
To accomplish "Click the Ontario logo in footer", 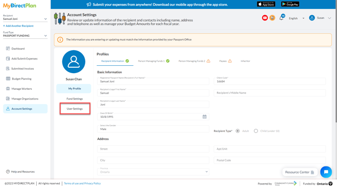I will click(324, 184).
